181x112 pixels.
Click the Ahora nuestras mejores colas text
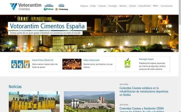(x=45, y=66)
